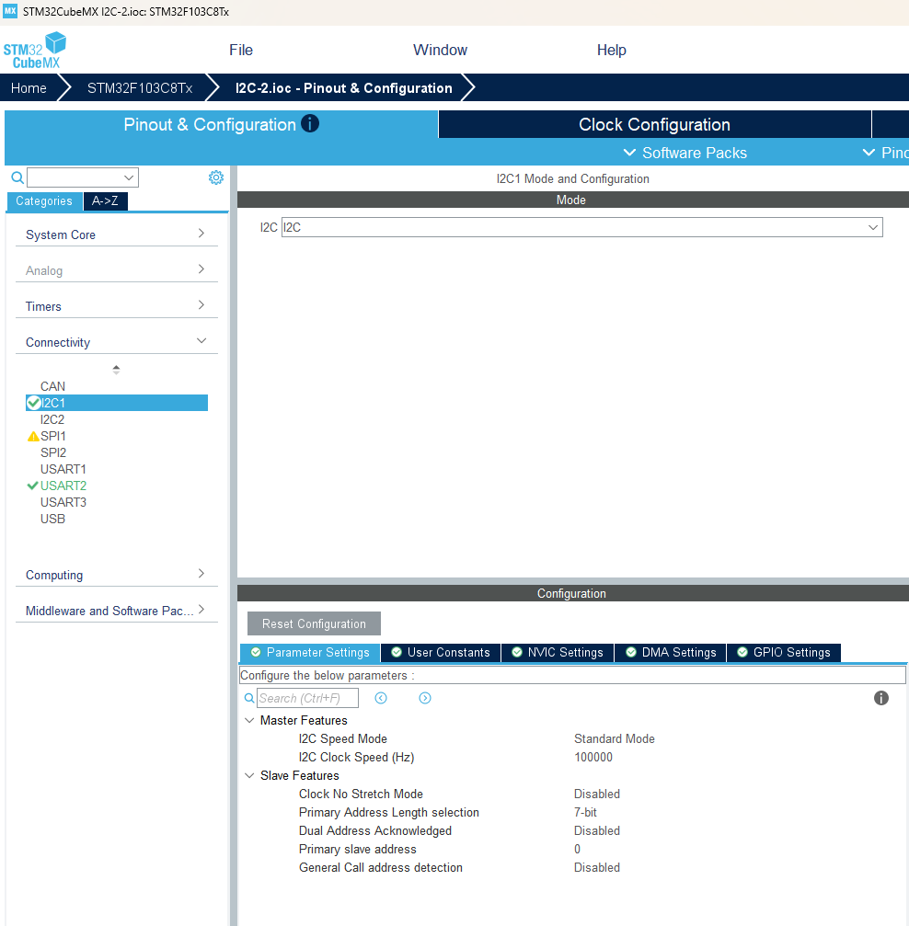The height and width of the screenshot is (926, 909).
Task: Go to previous parameter search result
Action: [x=381, y=698]
